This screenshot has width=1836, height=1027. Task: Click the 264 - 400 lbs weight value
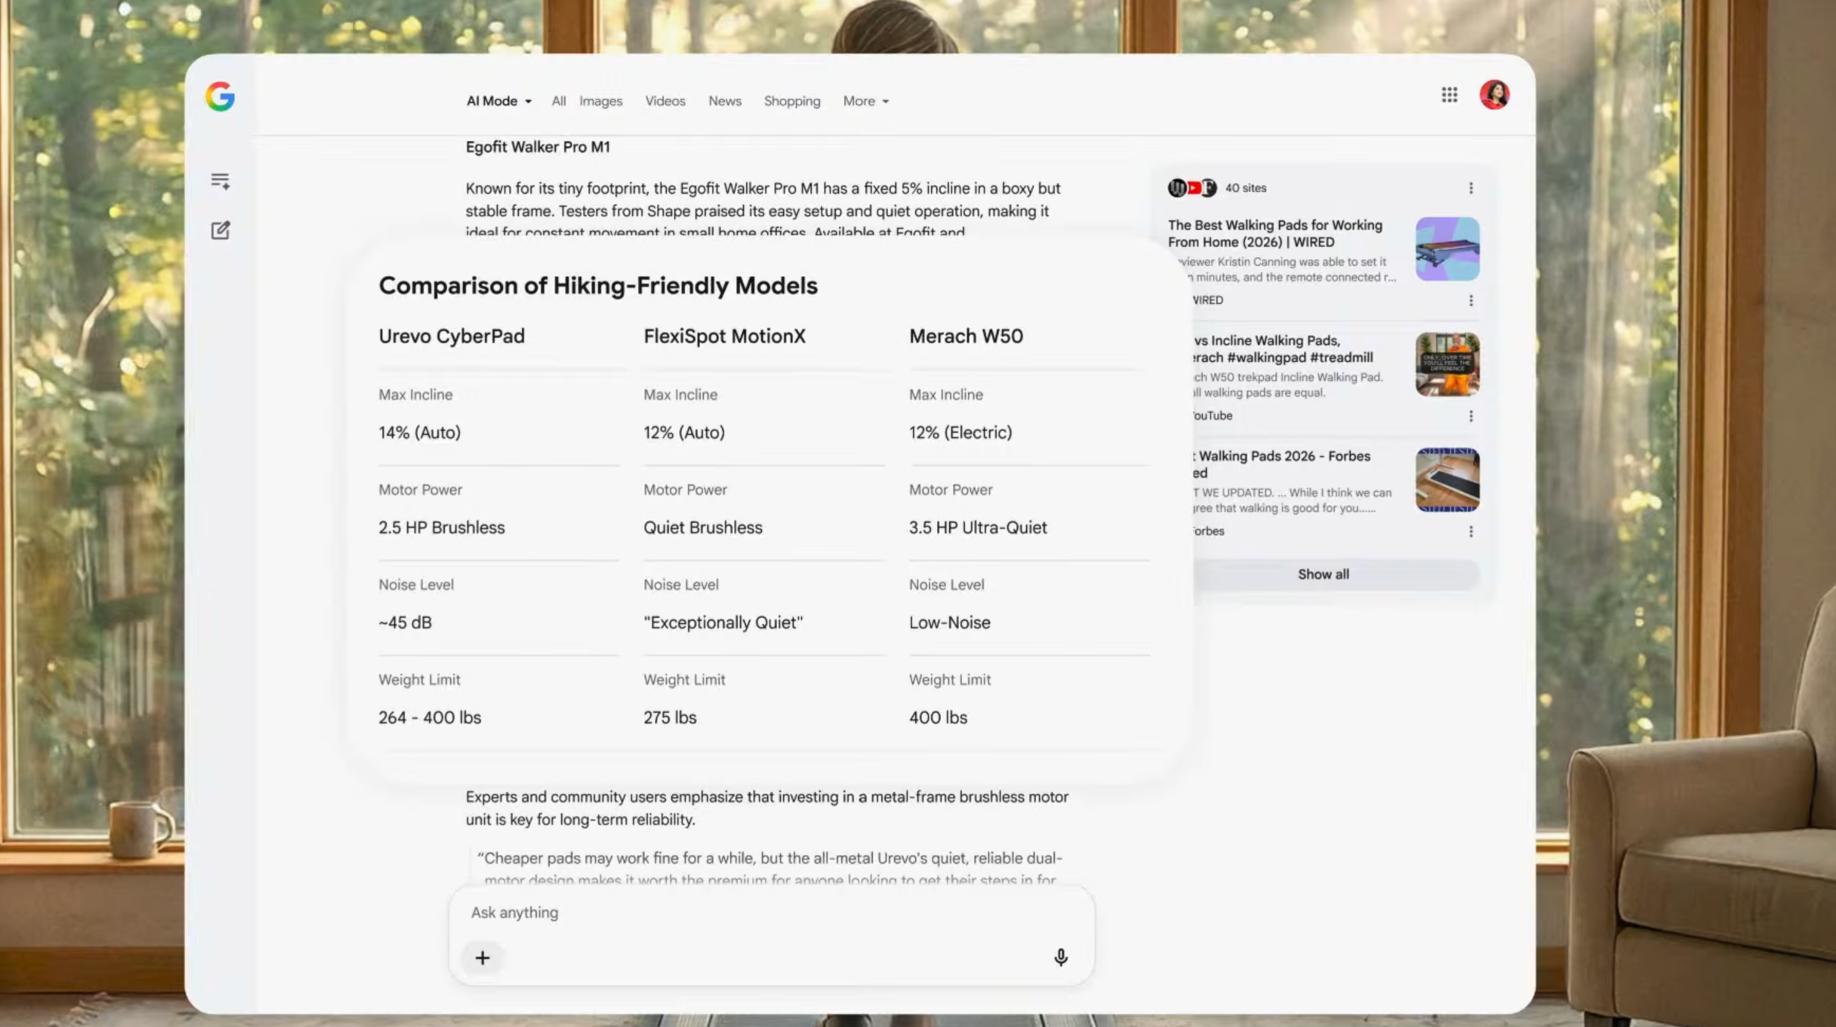click(x=430, y=718)
